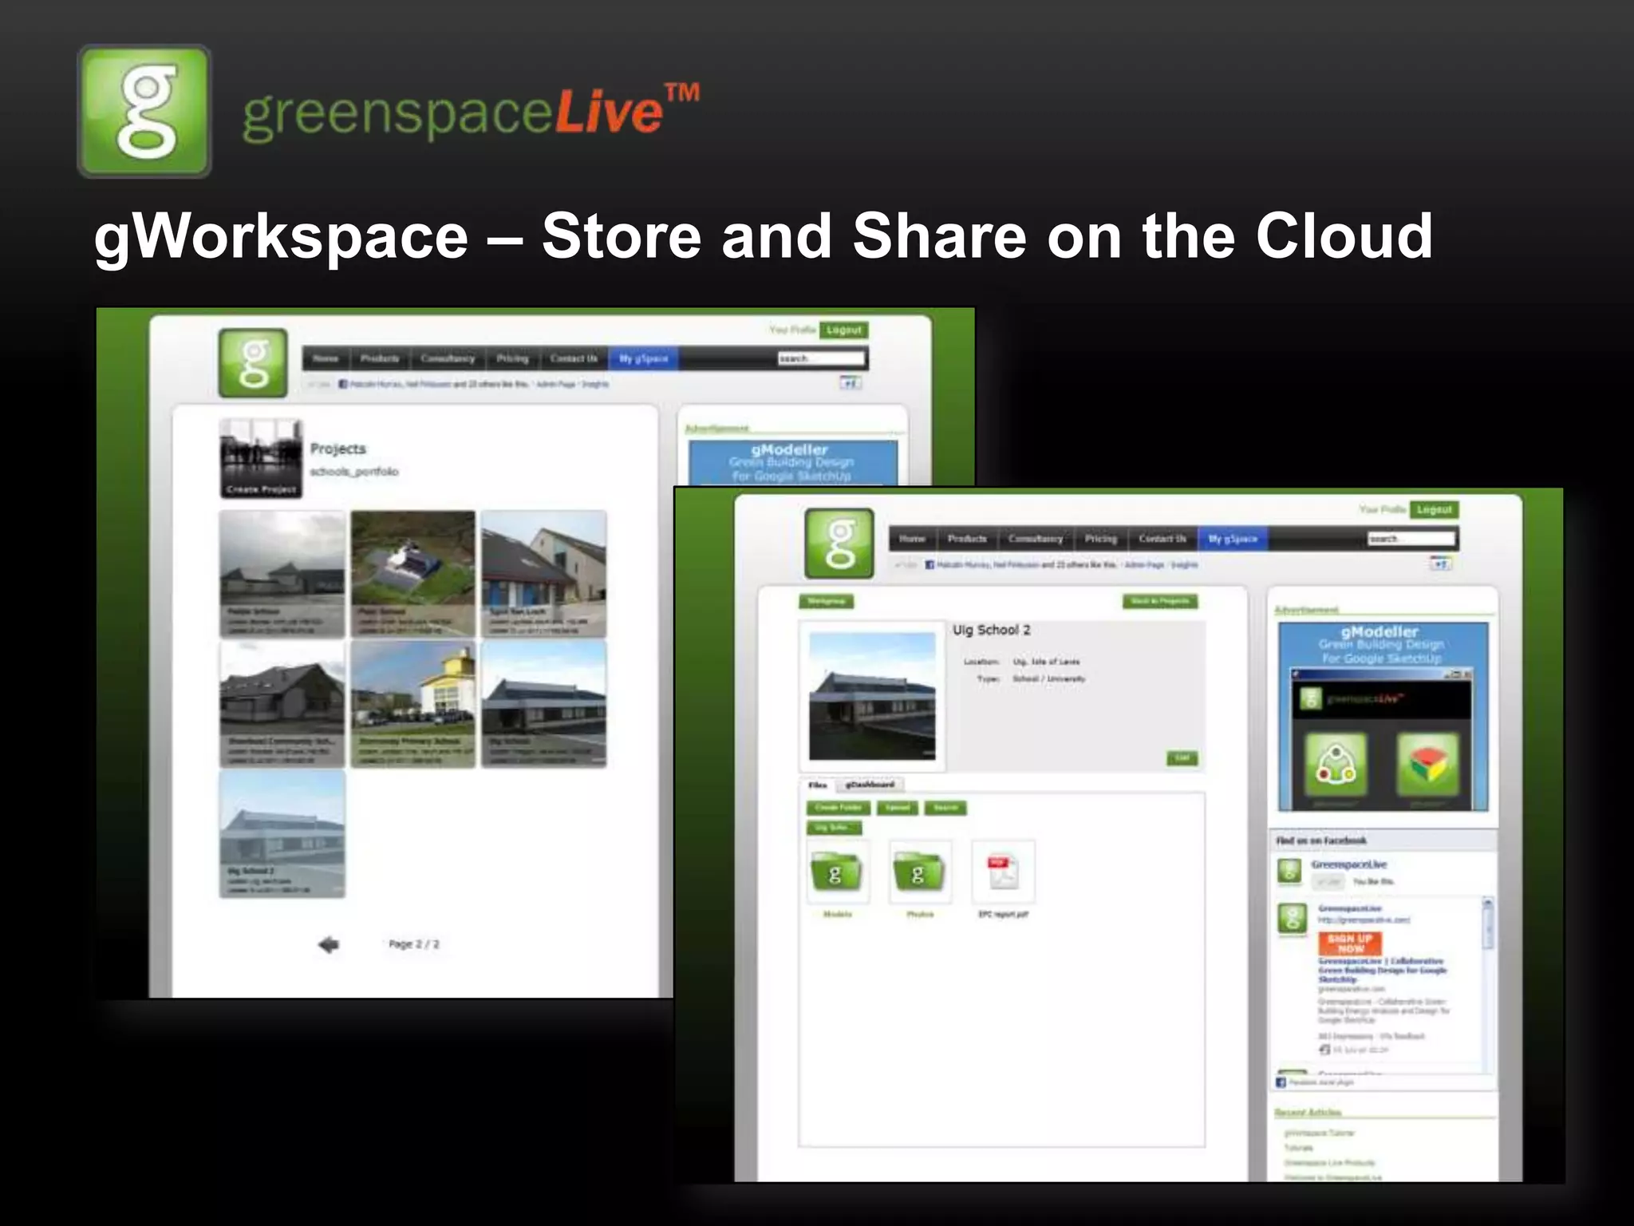The image size is (1634, 1226).
Task: Click the GreenspaceLive feed post avatar
Action: 1293,918
